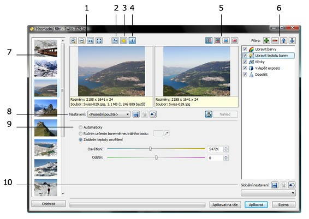Increase Osvětlení value with spinner up arrow
The image size is (309, 219).
pos(226,148)
